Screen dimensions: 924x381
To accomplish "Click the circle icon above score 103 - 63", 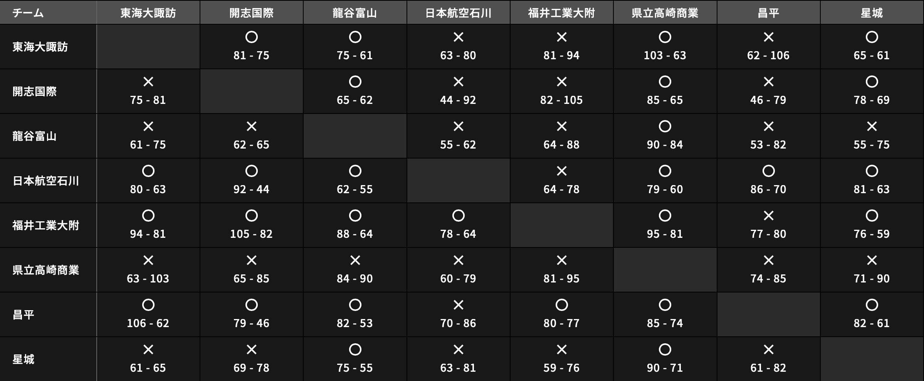I will 665,37.
